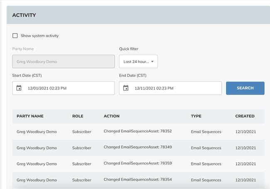Sort by Role column header
The image size is (270, 189).
pyautogui.click(x=78, y=116)
